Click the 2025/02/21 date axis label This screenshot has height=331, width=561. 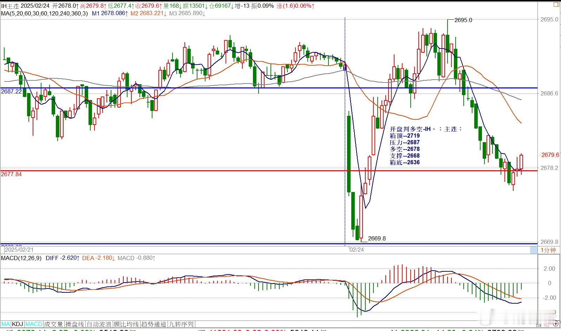click(x=19, y=250)
